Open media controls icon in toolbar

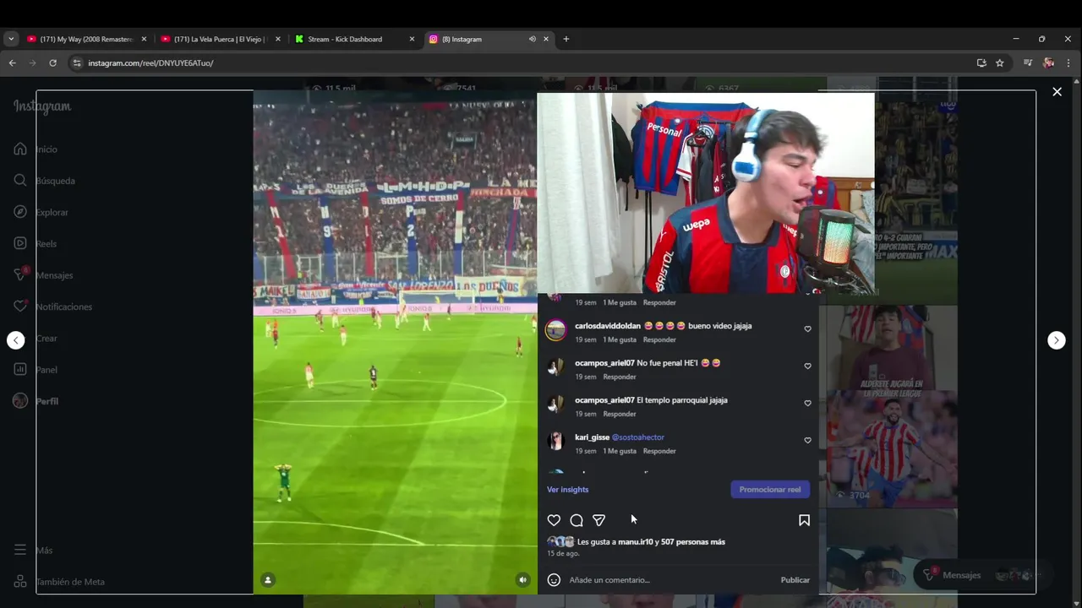point(1028,62)
